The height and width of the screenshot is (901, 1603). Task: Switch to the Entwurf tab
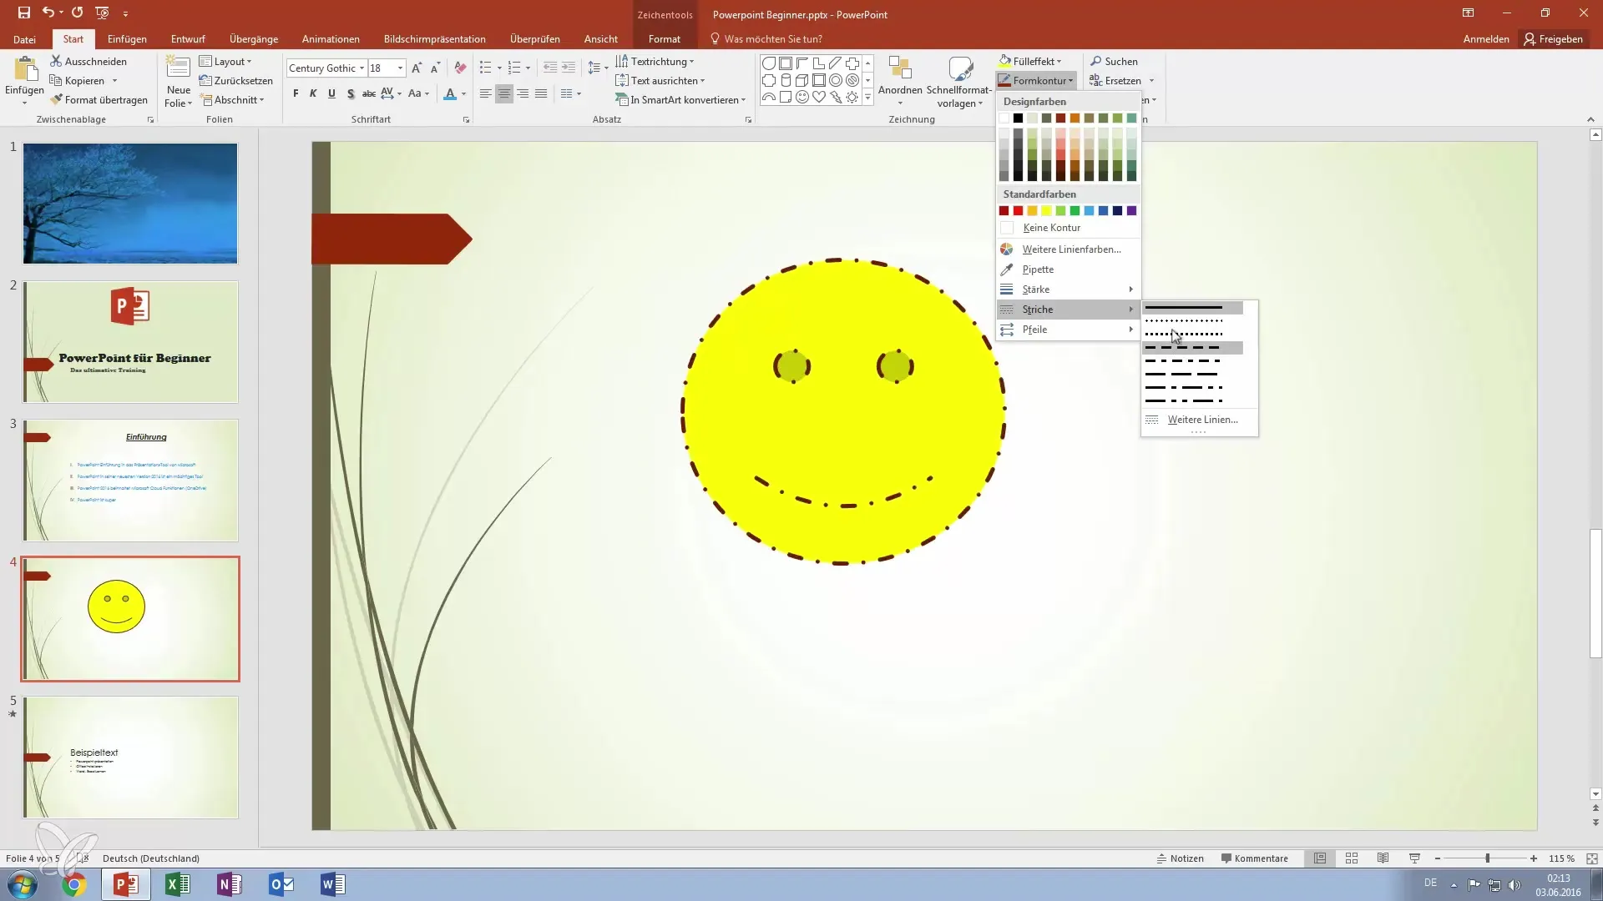(188, 38)
